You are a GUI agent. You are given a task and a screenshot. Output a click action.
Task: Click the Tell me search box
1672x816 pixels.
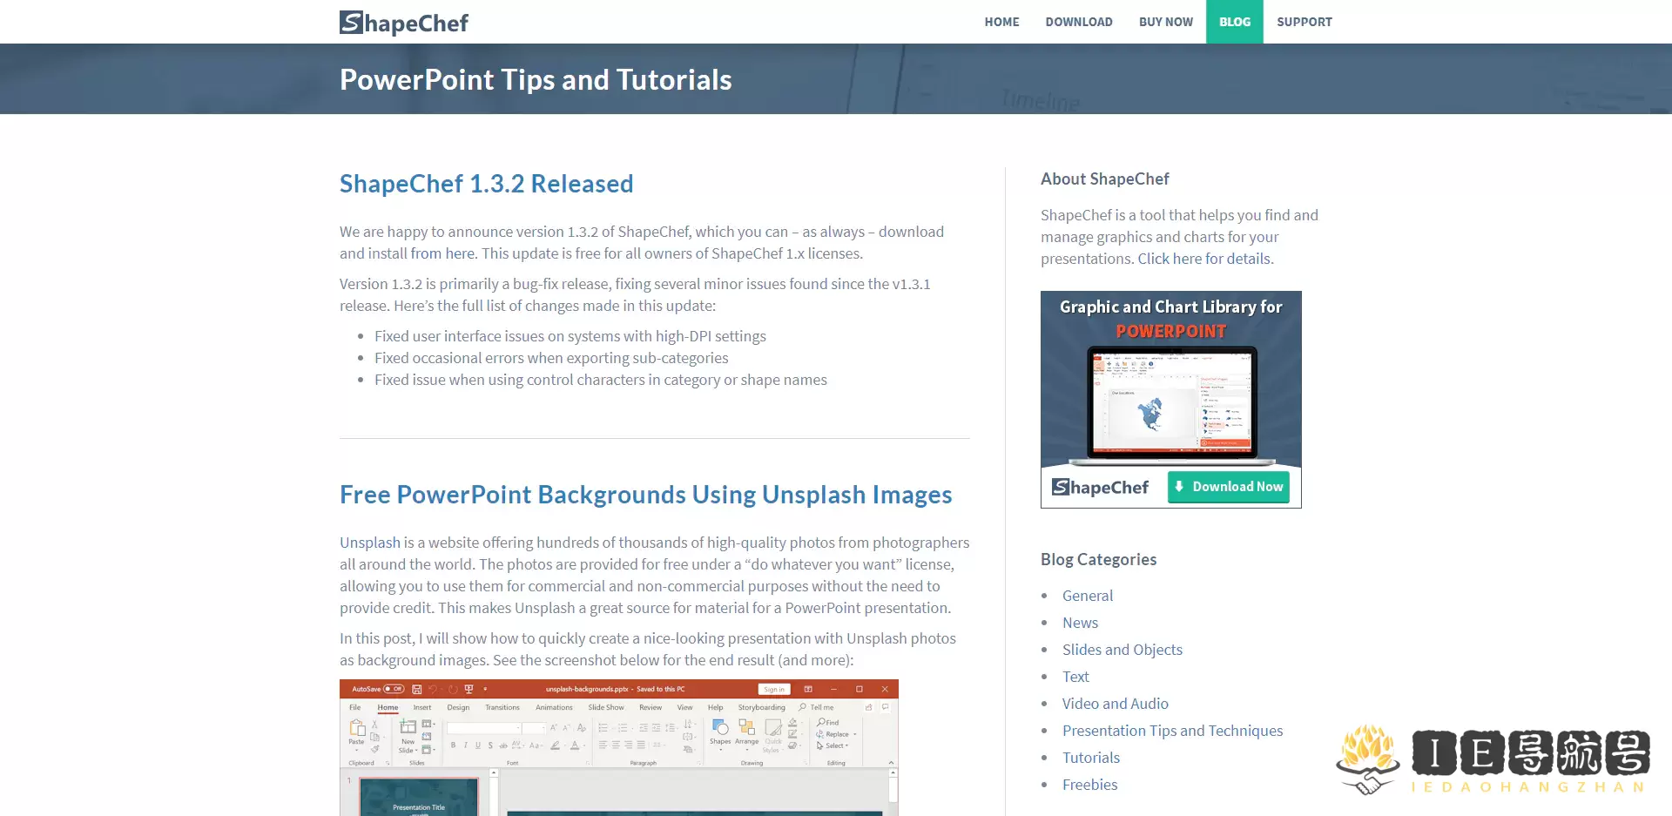(x=817, y=707)
